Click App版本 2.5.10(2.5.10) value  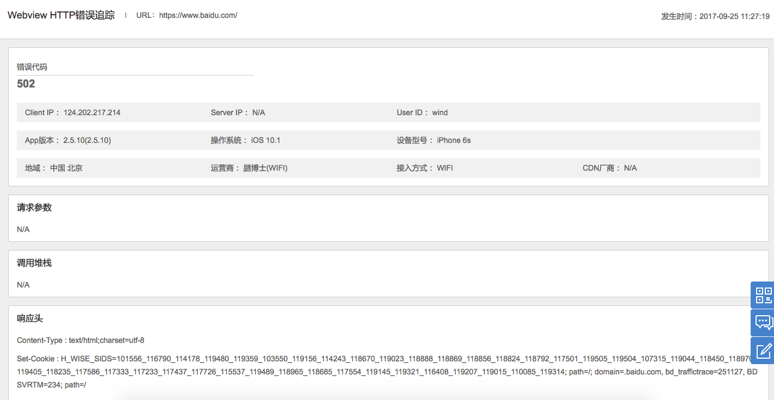click(x=68, y=140)
